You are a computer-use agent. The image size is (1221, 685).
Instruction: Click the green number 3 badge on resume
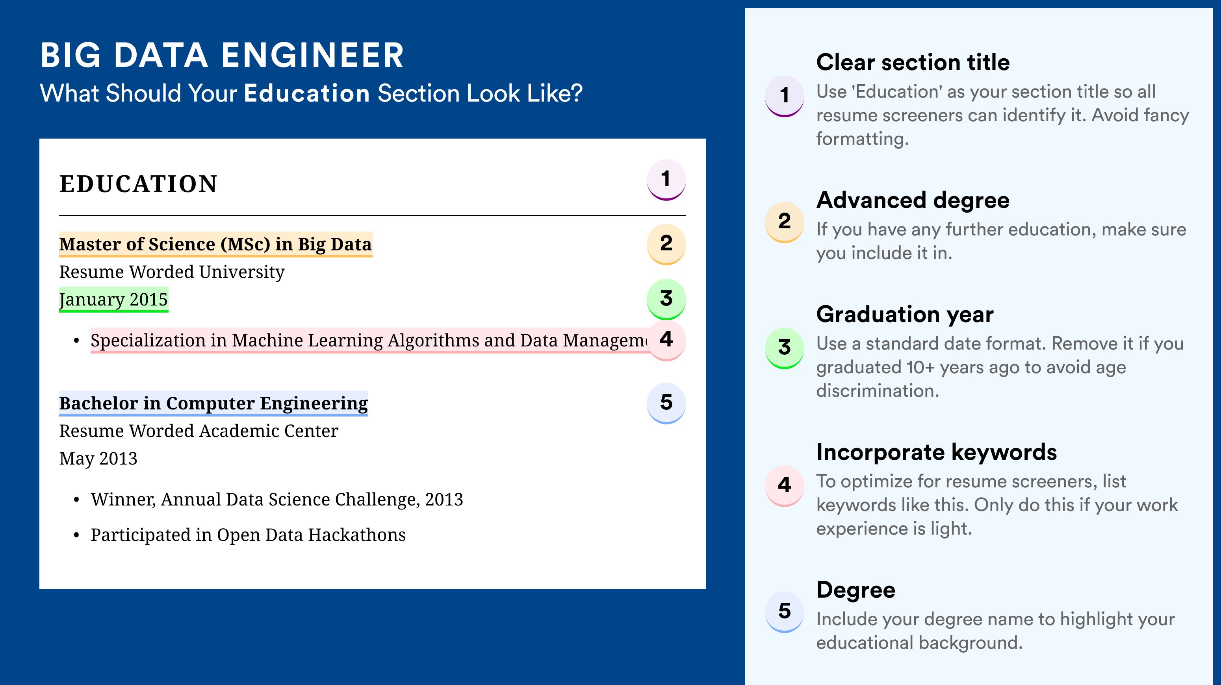click(x=666, y=299)
